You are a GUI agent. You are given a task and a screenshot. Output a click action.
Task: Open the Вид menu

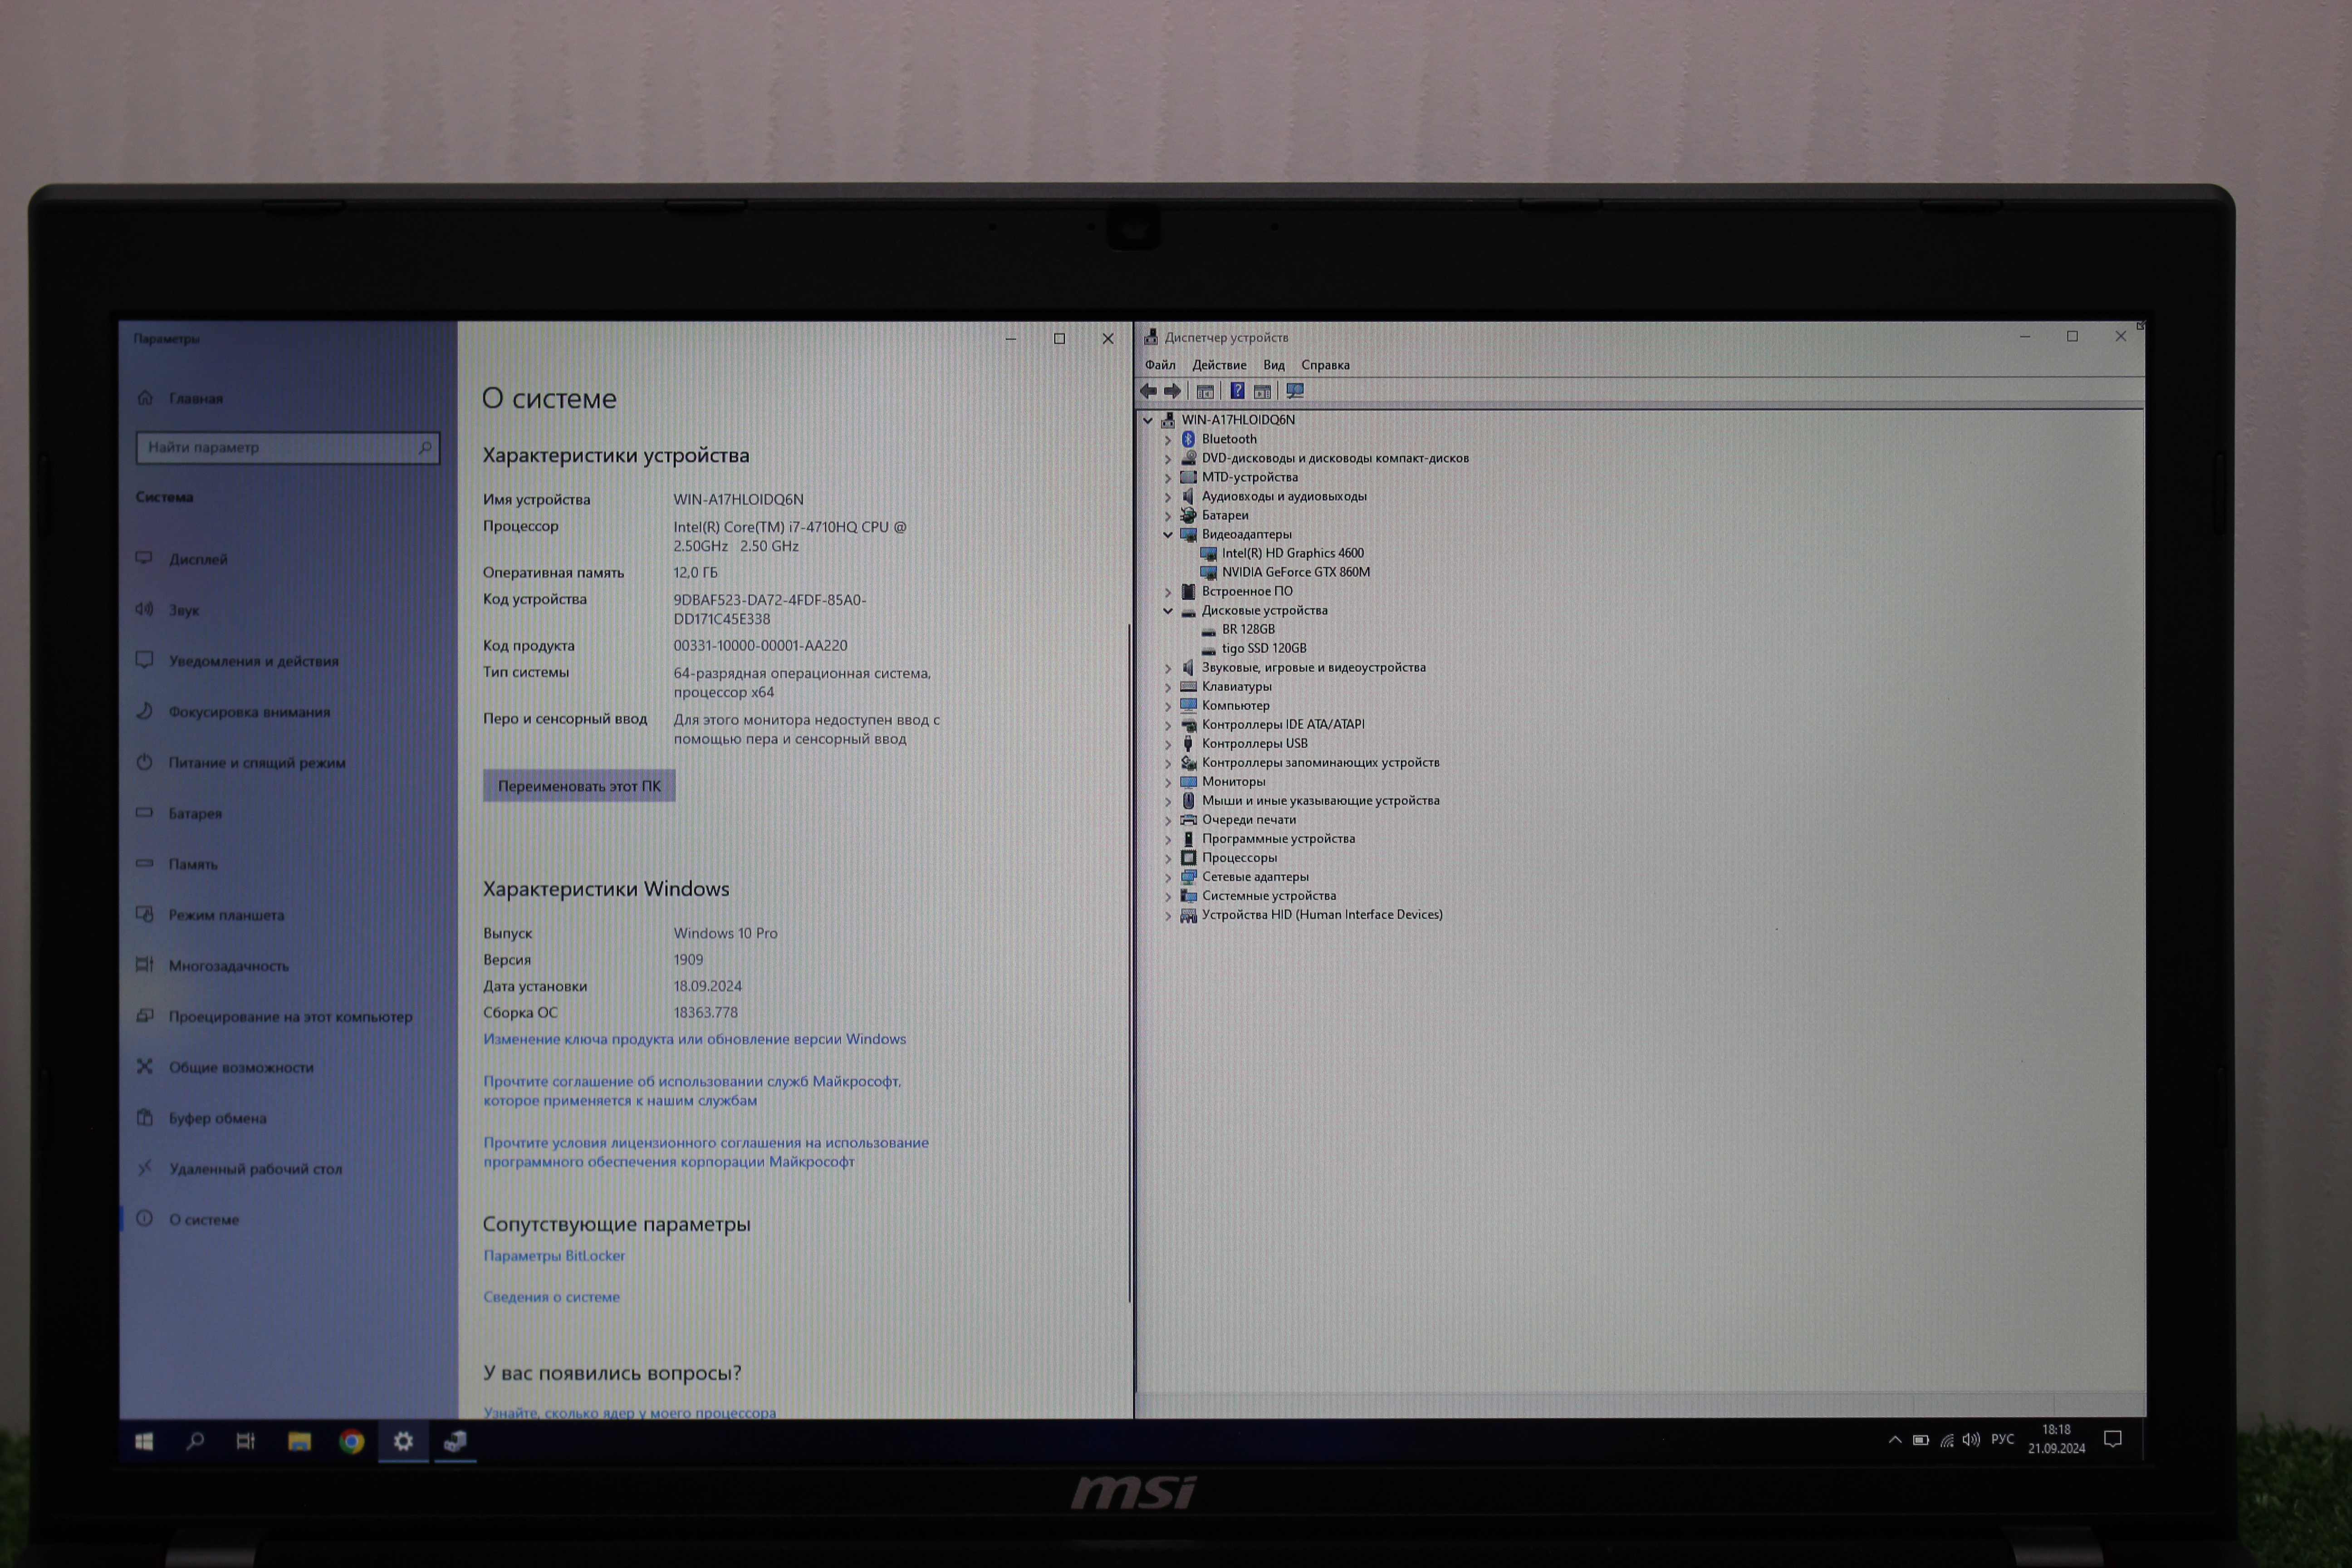point(1273,365)
